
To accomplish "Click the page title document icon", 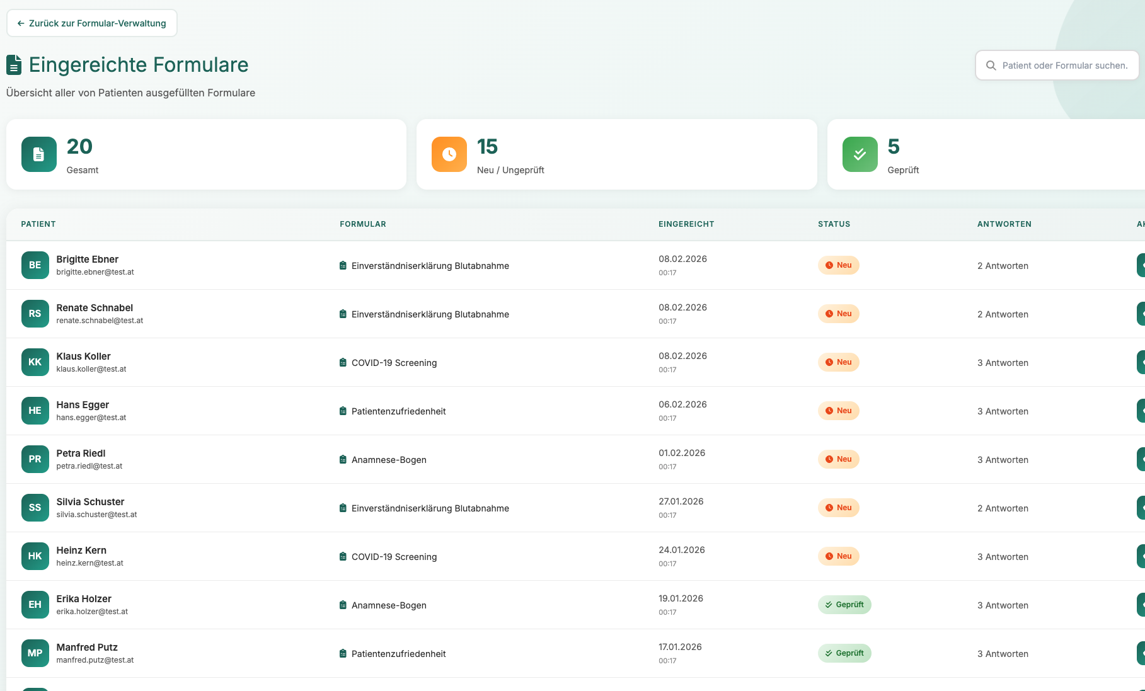I will 14,65.
